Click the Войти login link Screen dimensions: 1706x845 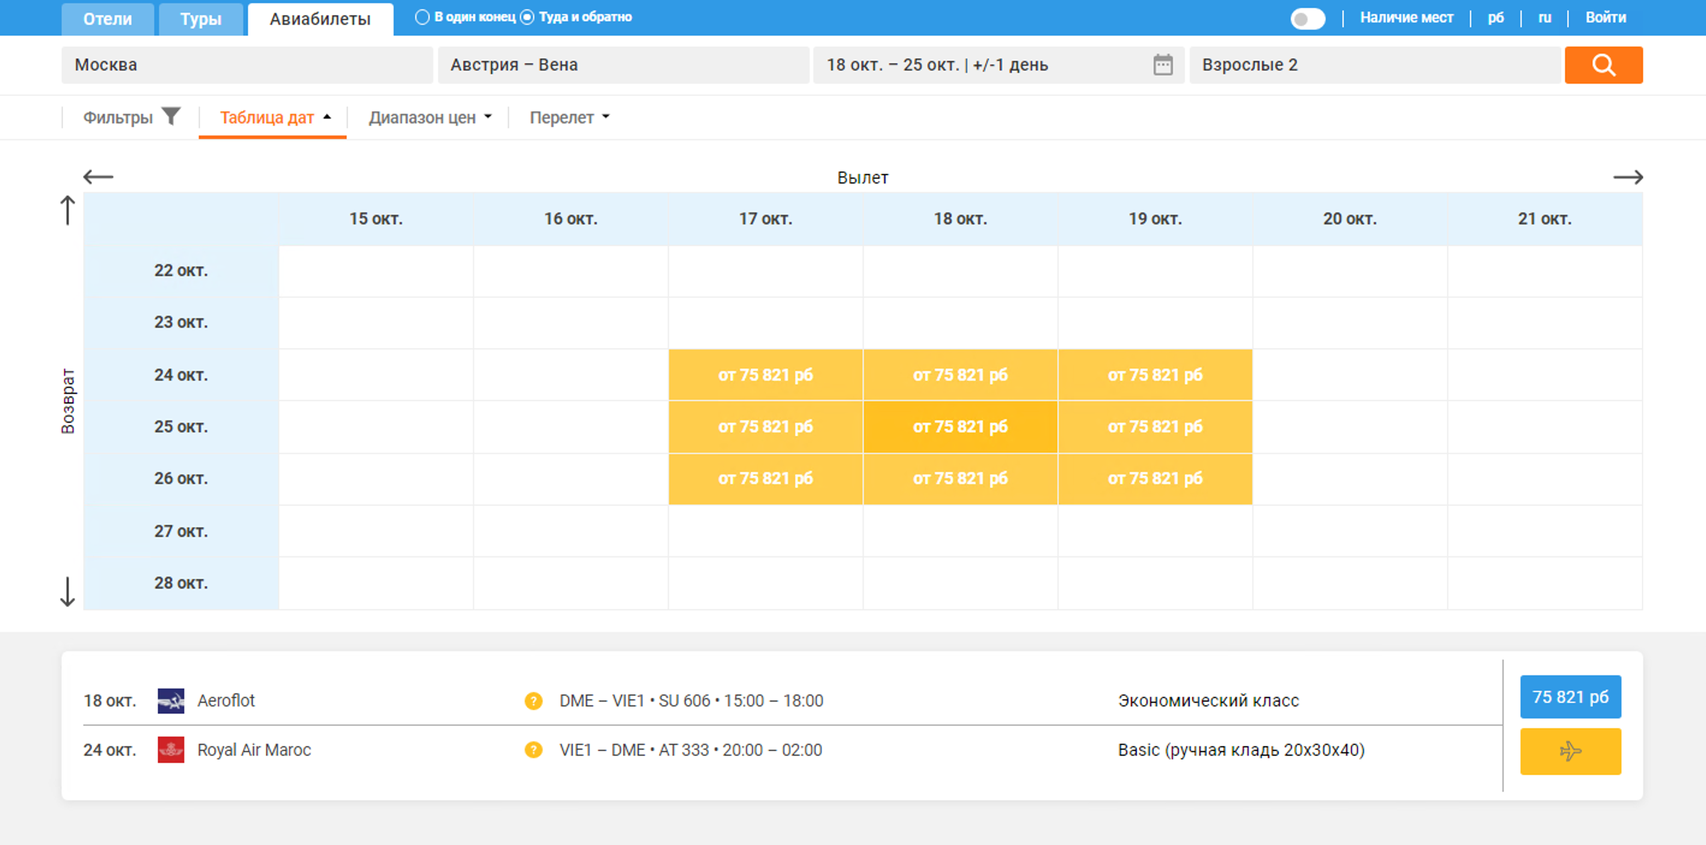tap(1605, 18)
